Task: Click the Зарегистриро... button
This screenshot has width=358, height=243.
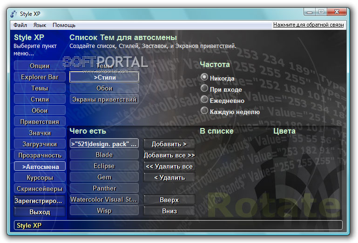Action: (x=40, y=201)
